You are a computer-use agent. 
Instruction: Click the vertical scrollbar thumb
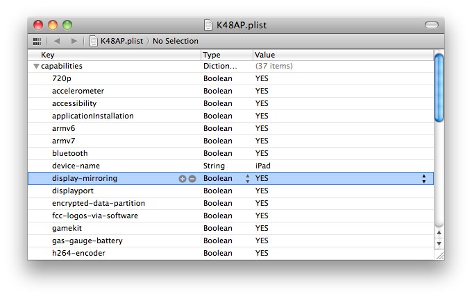[x=439, y=87]
